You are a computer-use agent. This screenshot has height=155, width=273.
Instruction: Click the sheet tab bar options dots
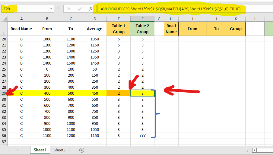pos(247,150)
